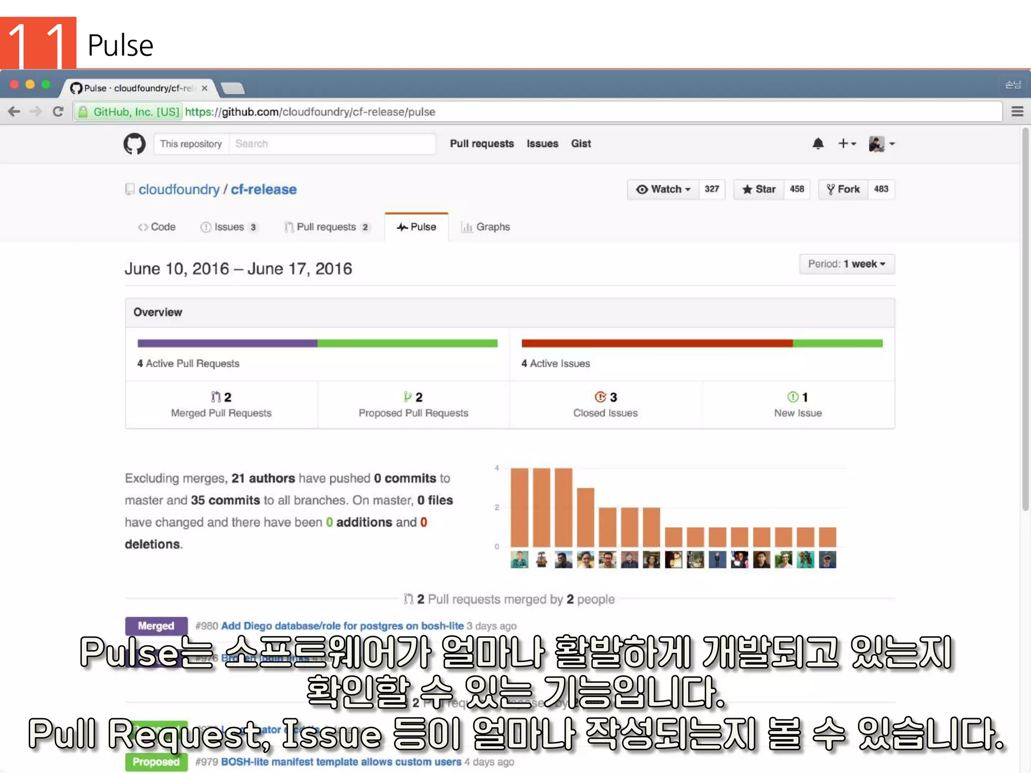Image resolution: width=1031 pixels, height=773 pixels.
Task: Open pull request #980 Add Diego database/role
Action: tap(342, 626)
